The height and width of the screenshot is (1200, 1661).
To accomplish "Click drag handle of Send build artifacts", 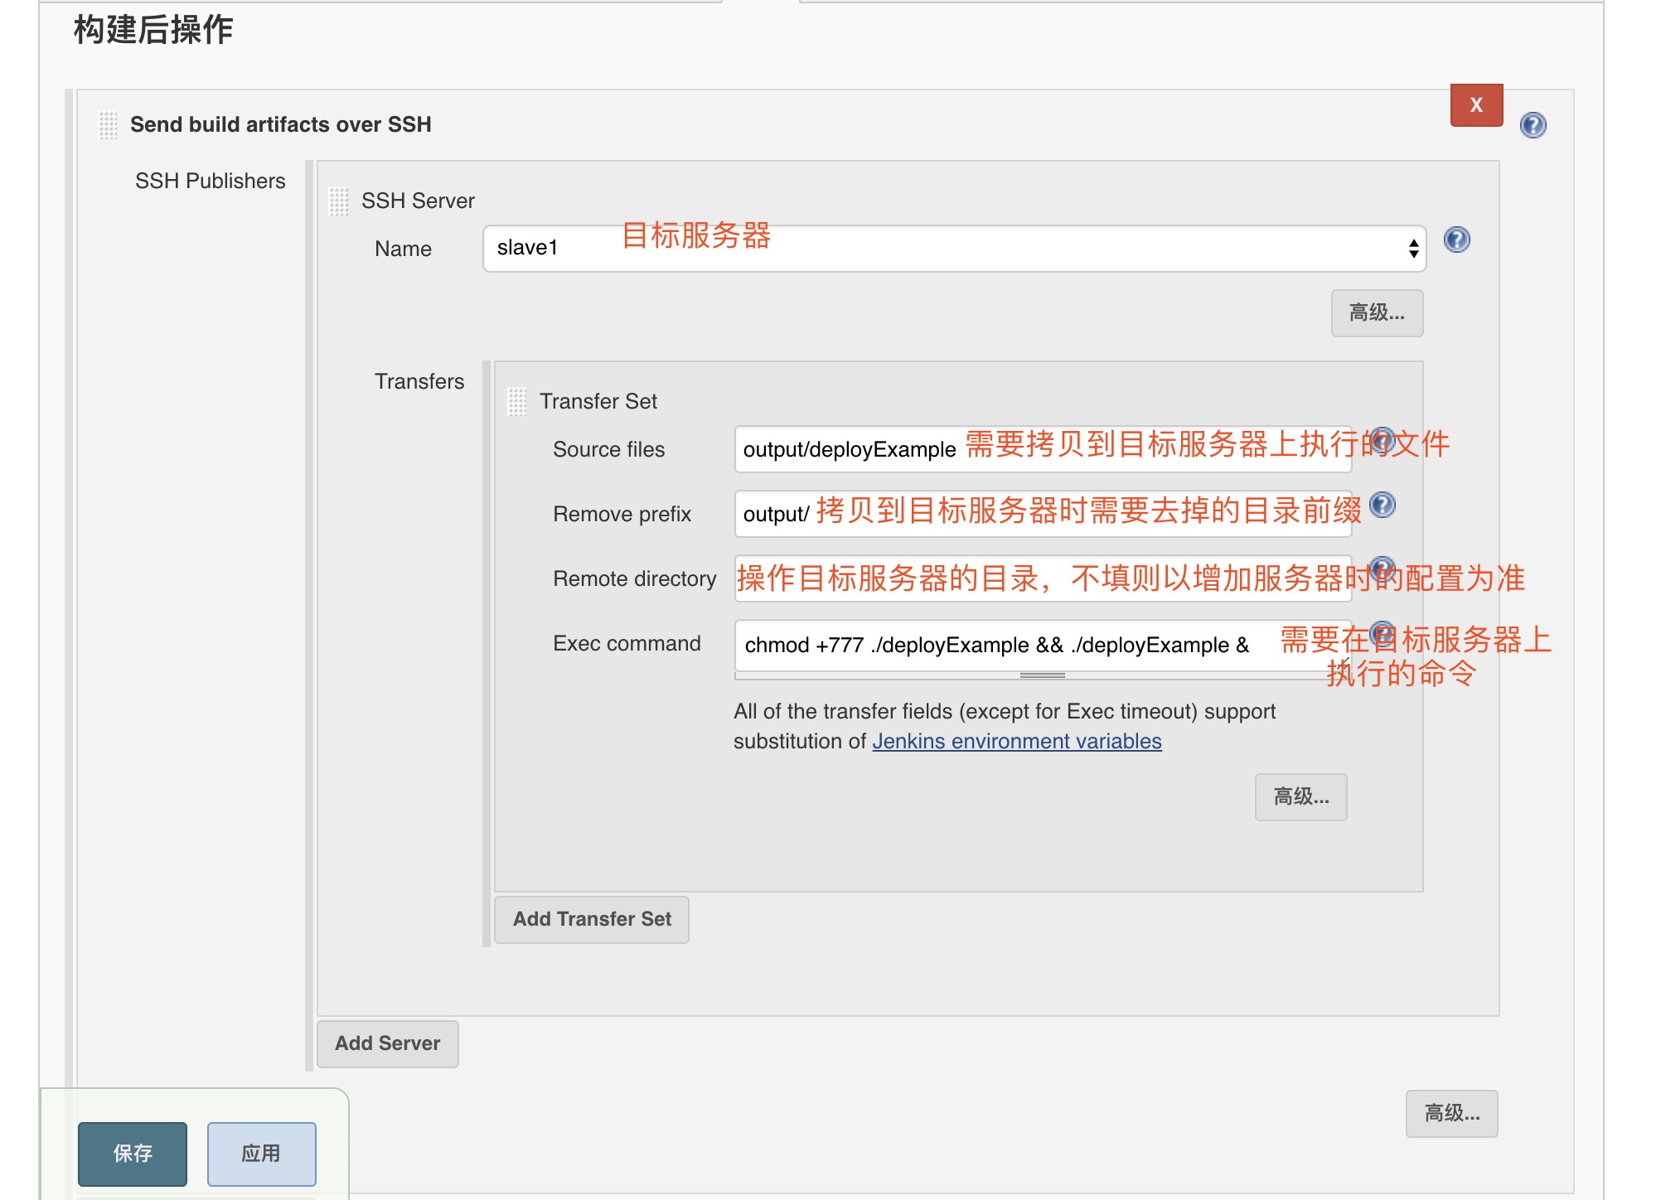I will click(108, 125).
